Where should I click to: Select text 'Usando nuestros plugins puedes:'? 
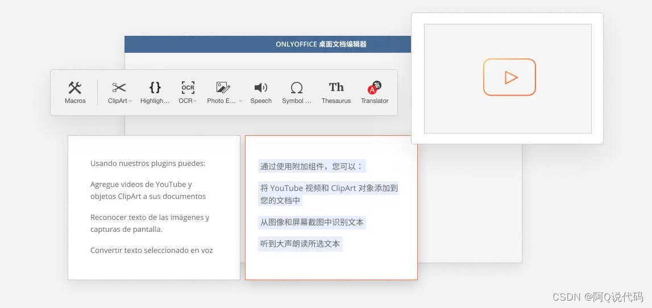pyautogui.click(x=148, y=163)
